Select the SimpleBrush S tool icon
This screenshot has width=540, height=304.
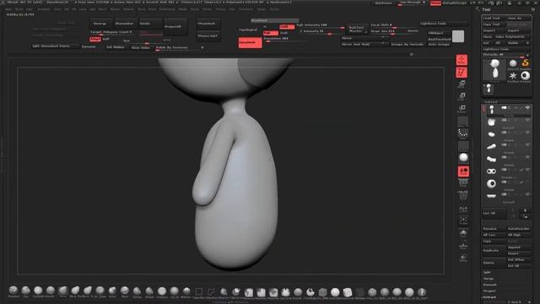coord(525,63)
